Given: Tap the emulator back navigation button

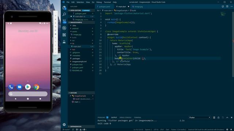Looking at the screenshot, I should click(15, 99).
